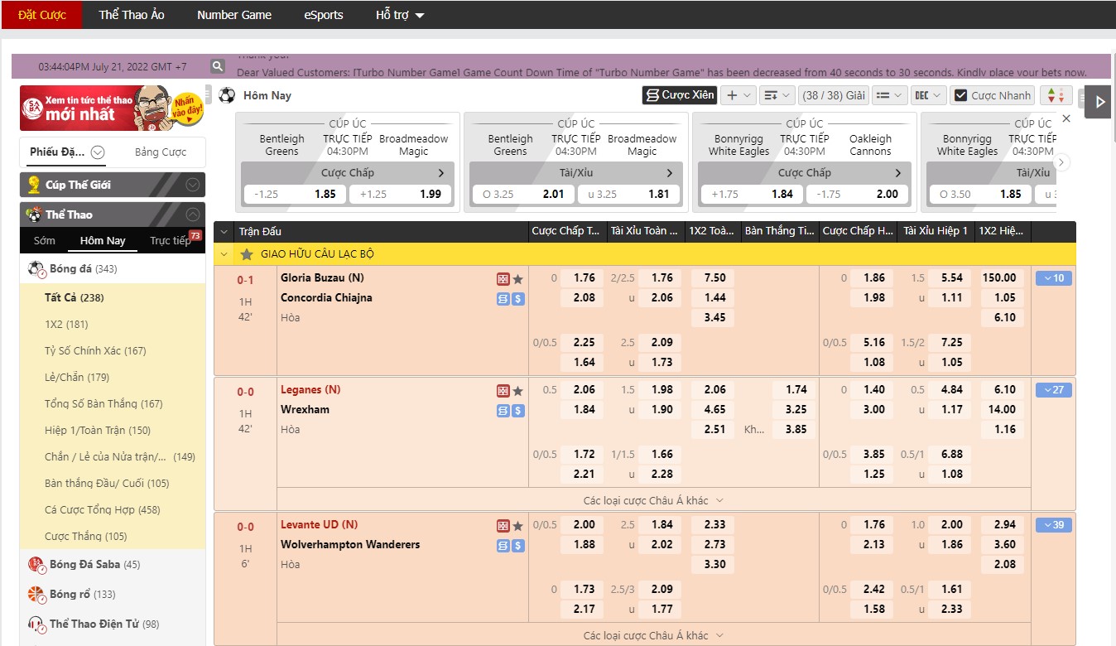Collapse the Thể Thao section
The image size is (1116, 646).
coord(192,215)
